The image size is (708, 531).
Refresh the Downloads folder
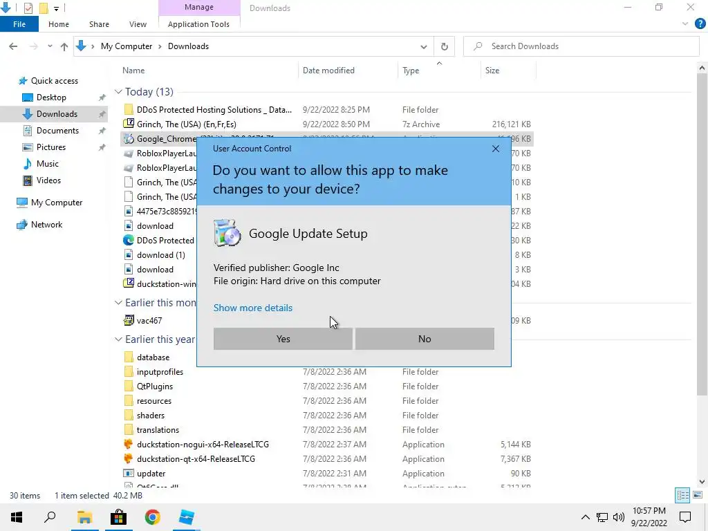[445, 46]
